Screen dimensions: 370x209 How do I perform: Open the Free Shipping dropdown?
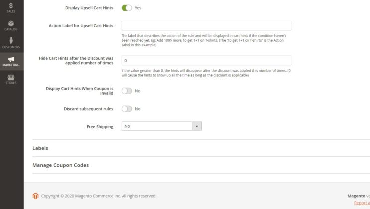161,126
